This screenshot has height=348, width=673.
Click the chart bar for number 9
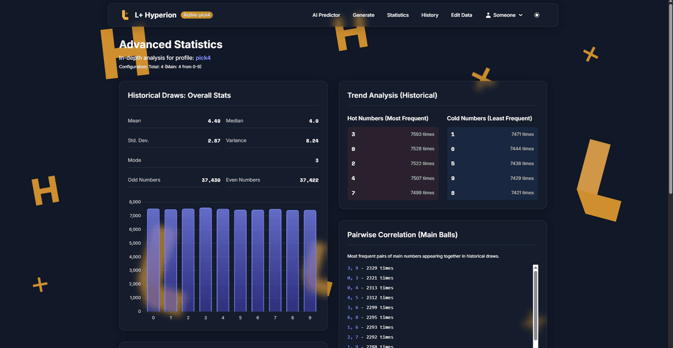click(x=310, y=260)
